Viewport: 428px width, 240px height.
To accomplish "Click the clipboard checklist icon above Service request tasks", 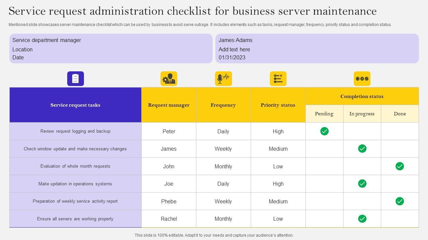I will [75, 79].
